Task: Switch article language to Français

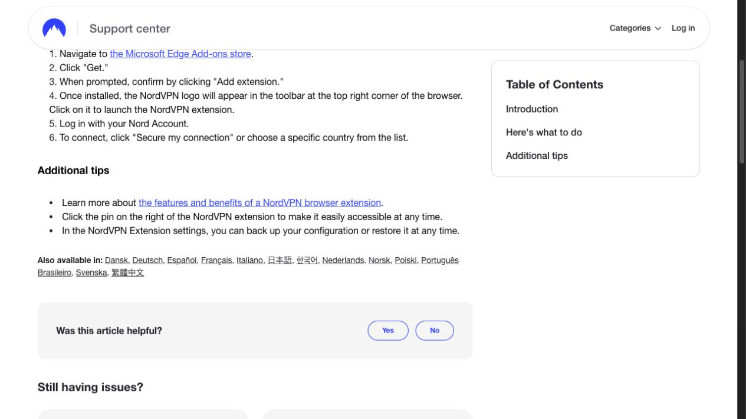Action: pyautogui.click(x=216, y=260)
